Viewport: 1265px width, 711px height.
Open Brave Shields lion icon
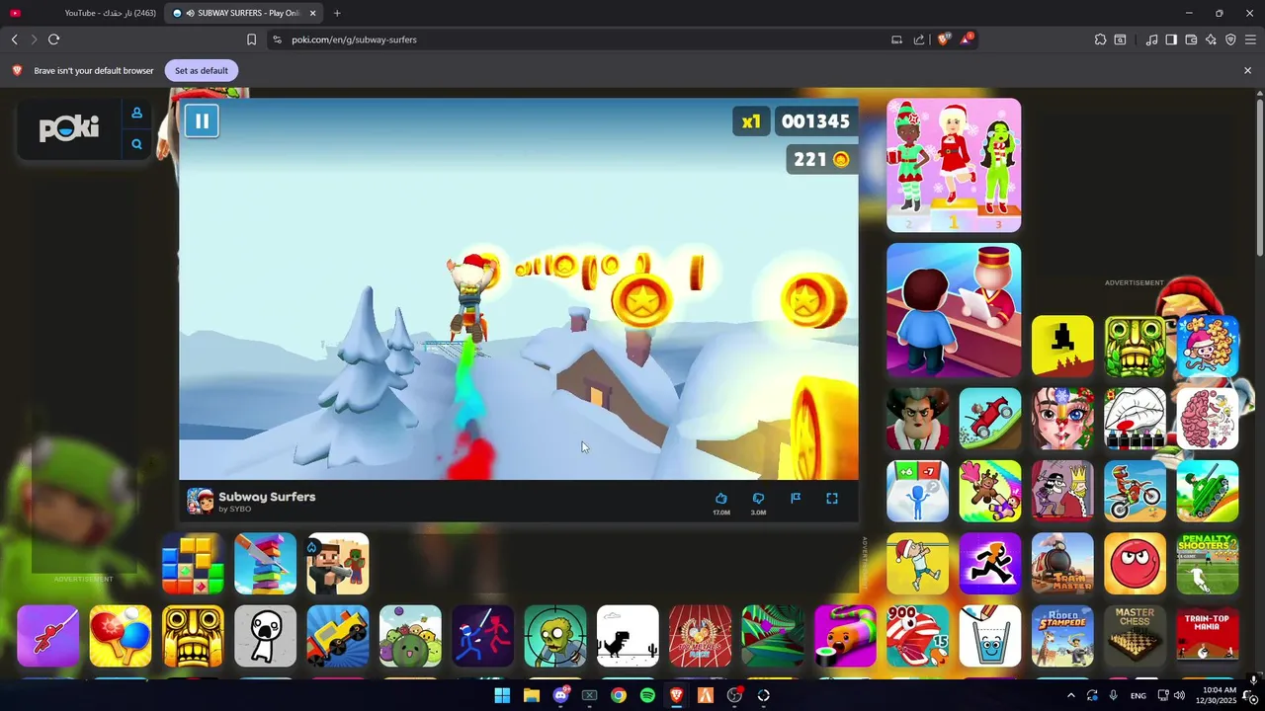(944, 39)
